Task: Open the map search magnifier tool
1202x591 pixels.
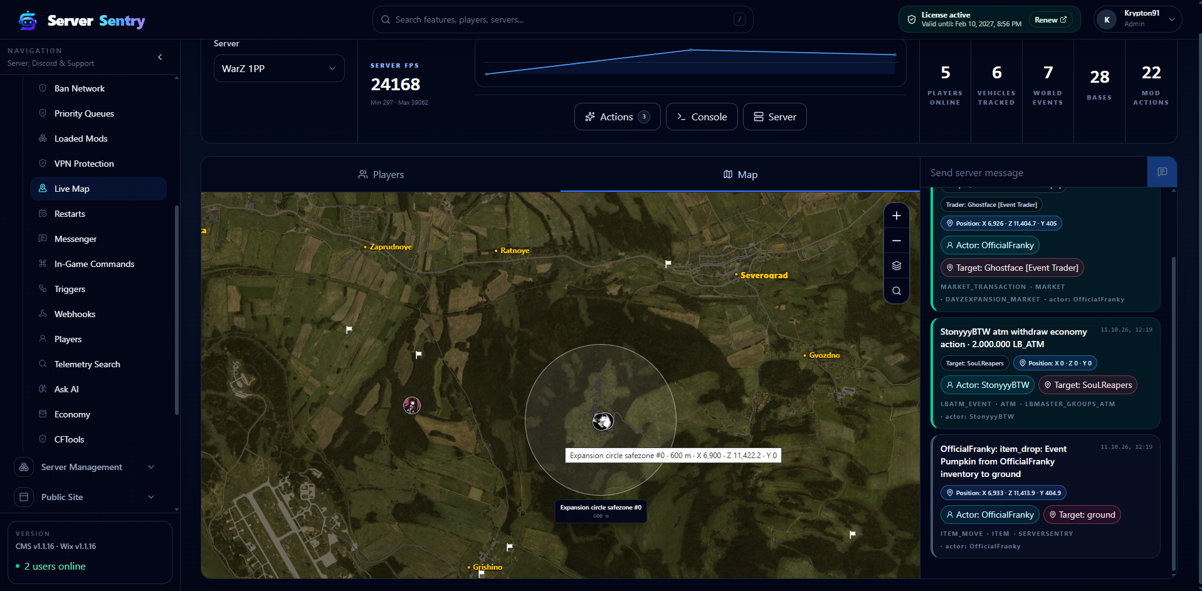Action: click(x=897, y=291)
